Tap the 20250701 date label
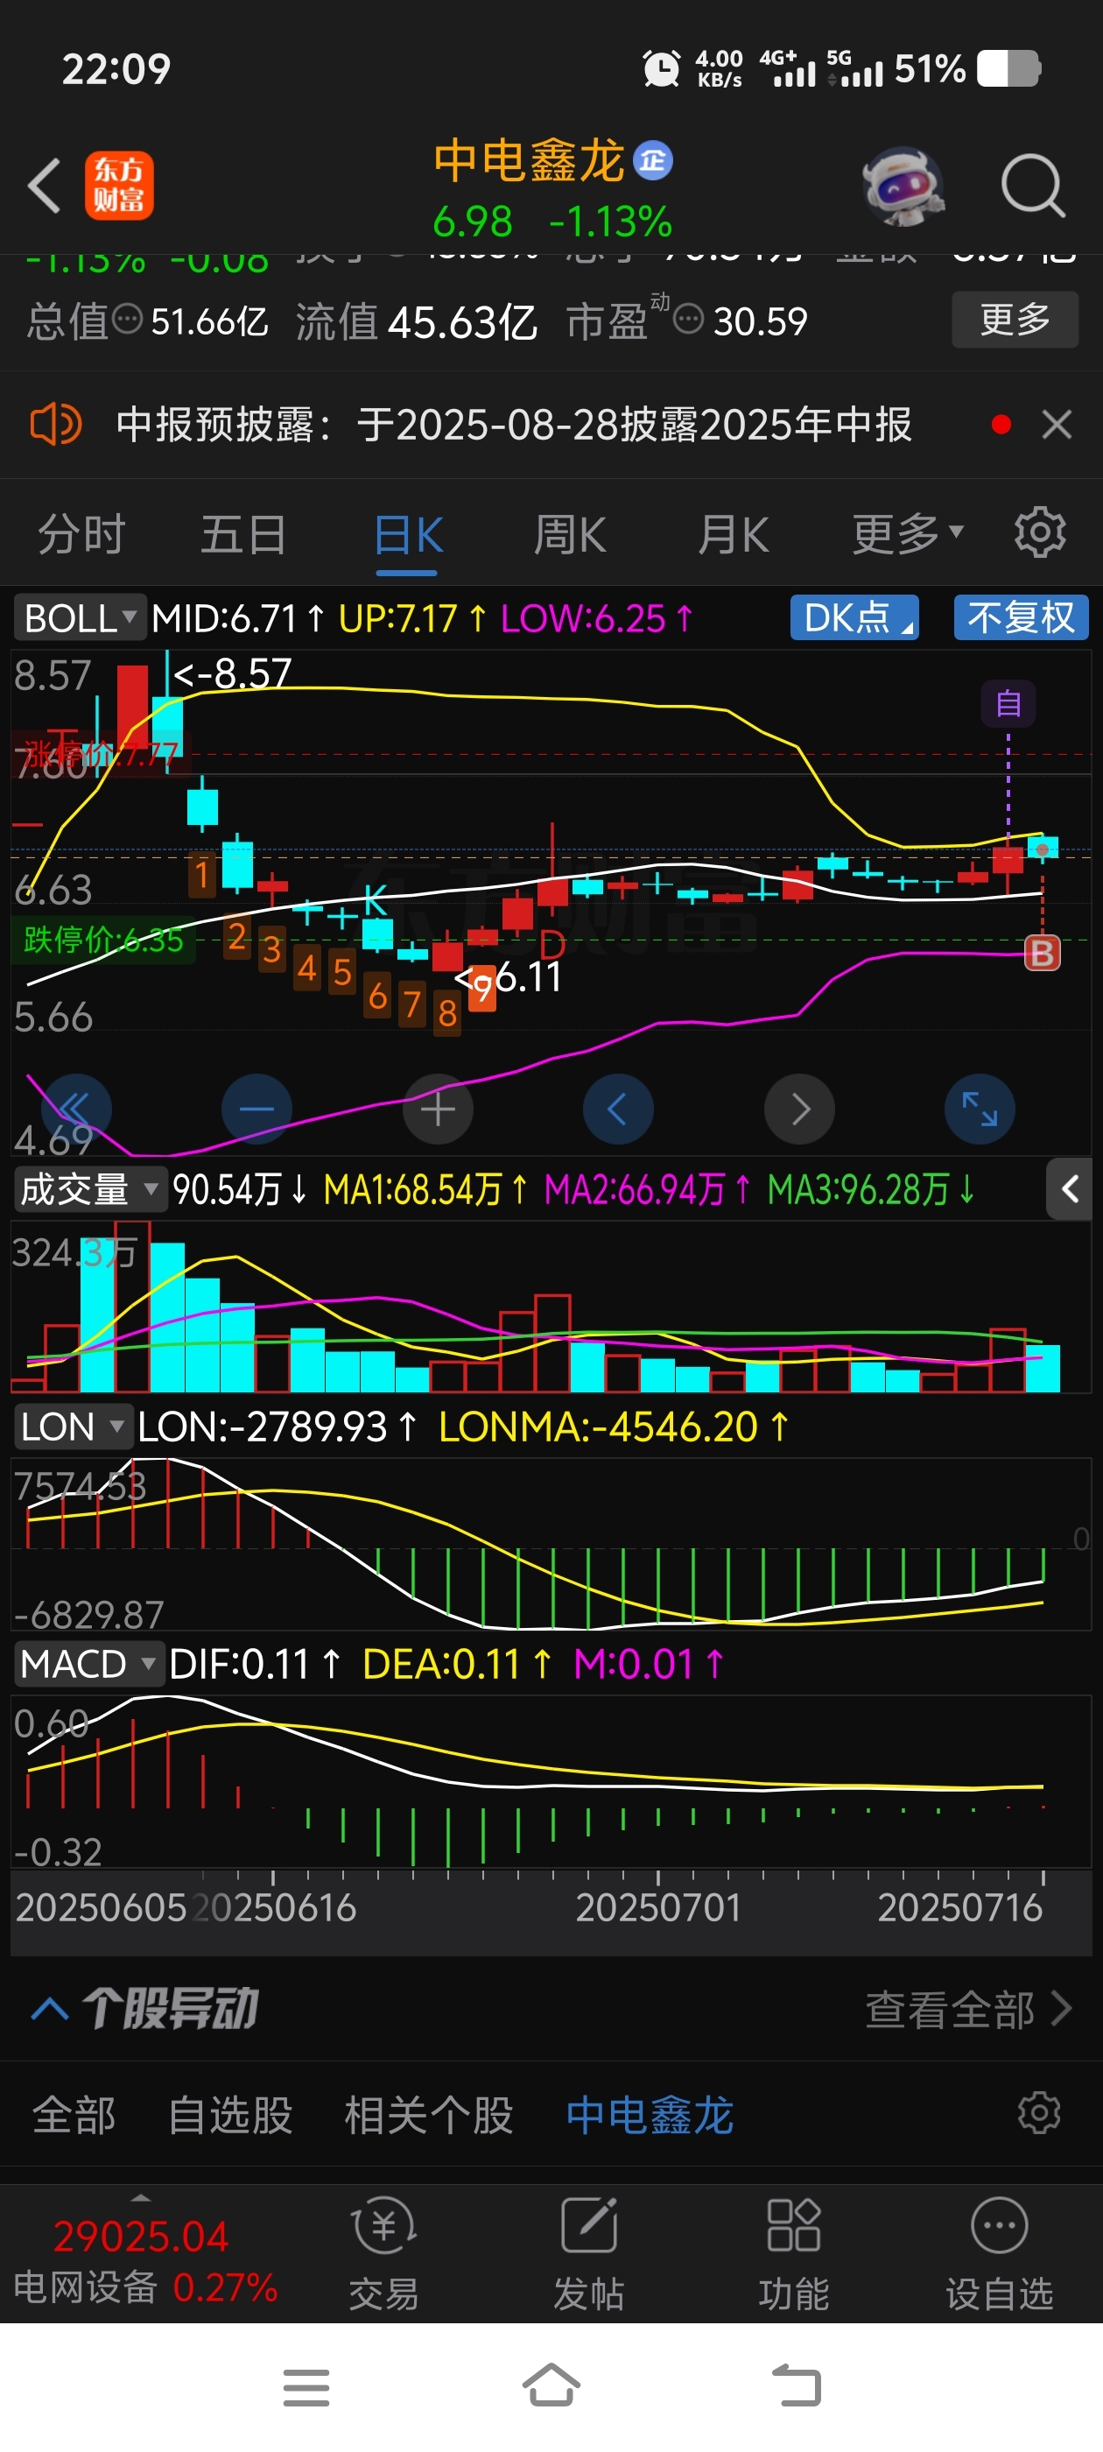The image size is (1103, 2452). tap(658, 1907)
